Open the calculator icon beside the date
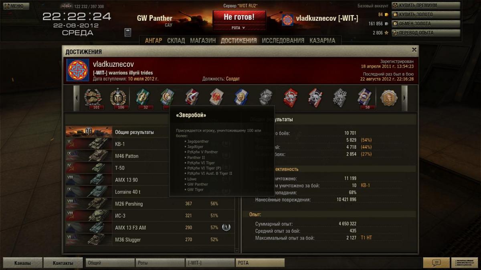 click(x=128, y=32)
